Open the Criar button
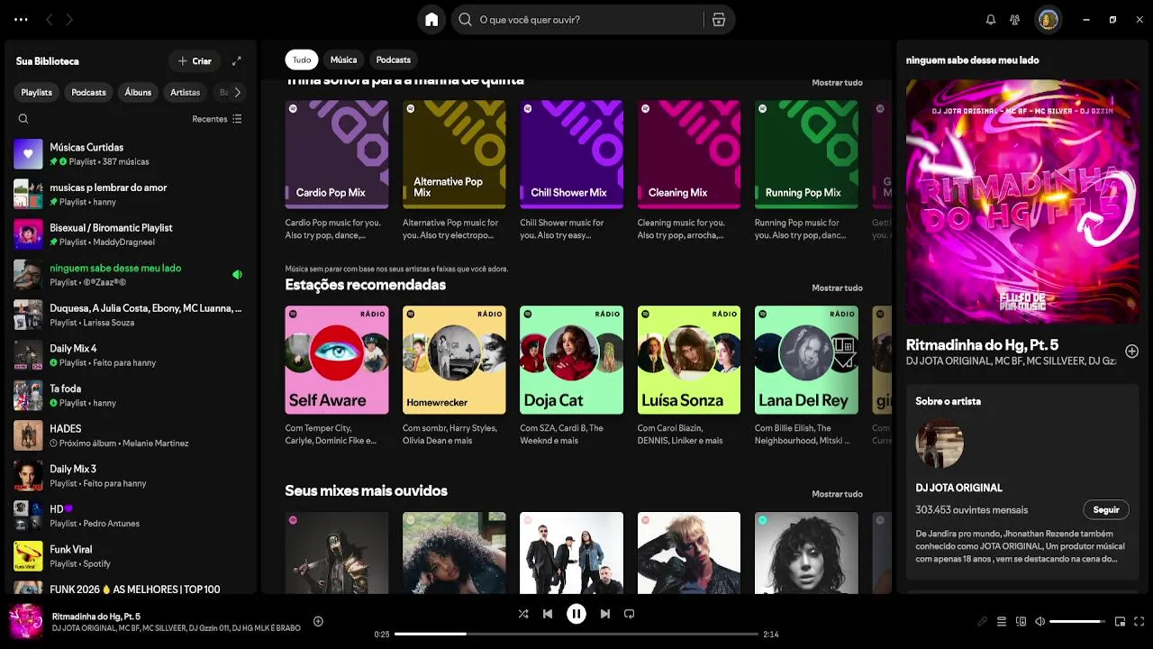1153x649 pixels. click(195, 61)
